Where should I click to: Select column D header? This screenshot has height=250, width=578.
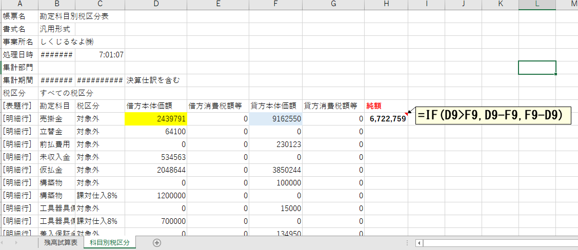click(x=155, y=5)
